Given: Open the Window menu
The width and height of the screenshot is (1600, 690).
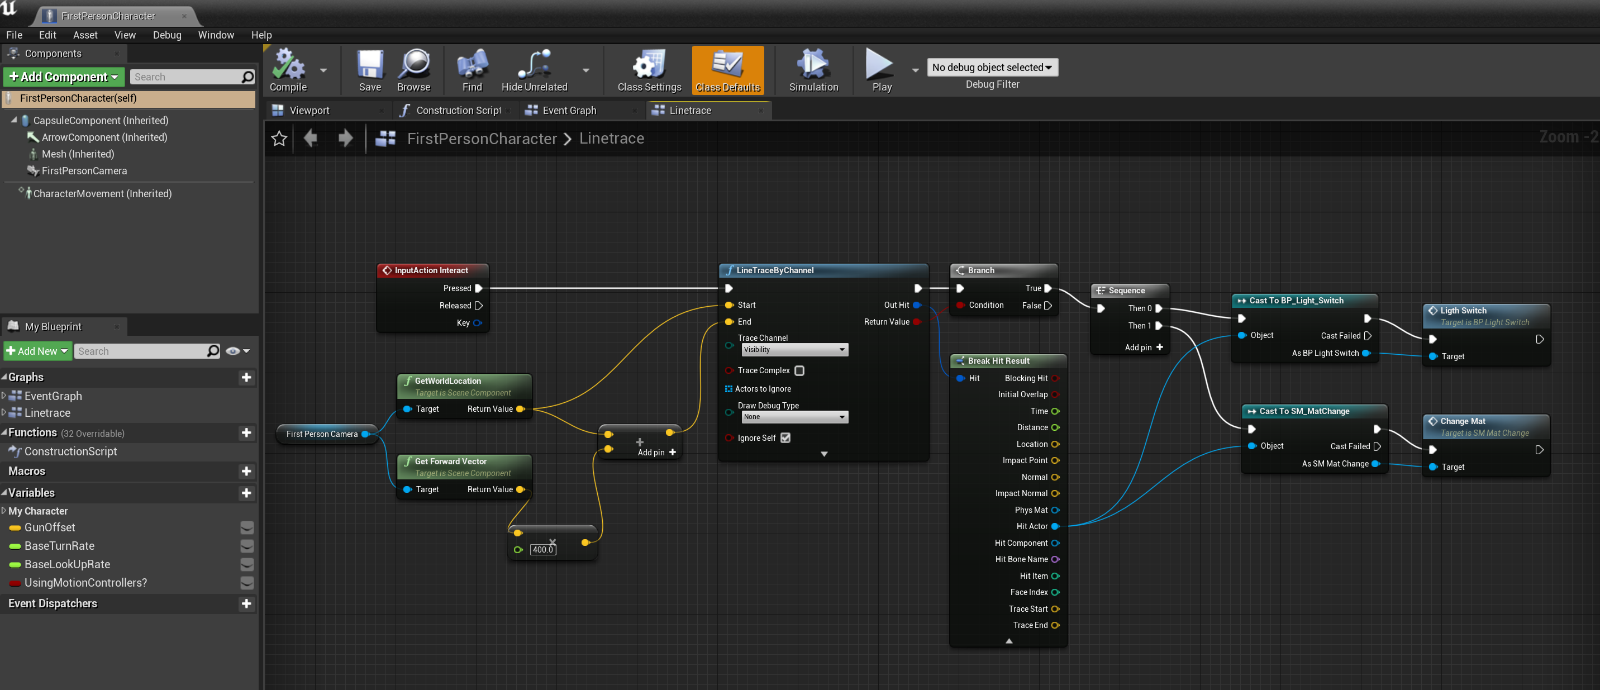Looking at the screenshot, I should click(x=216, y=35).
